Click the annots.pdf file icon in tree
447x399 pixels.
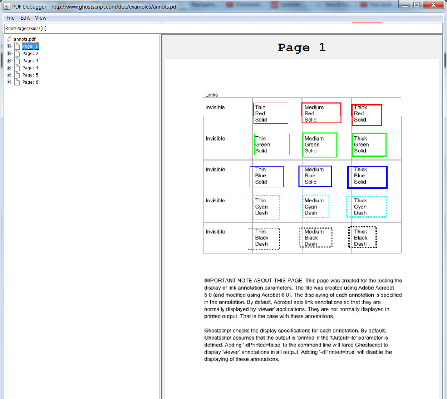point(9,39)
